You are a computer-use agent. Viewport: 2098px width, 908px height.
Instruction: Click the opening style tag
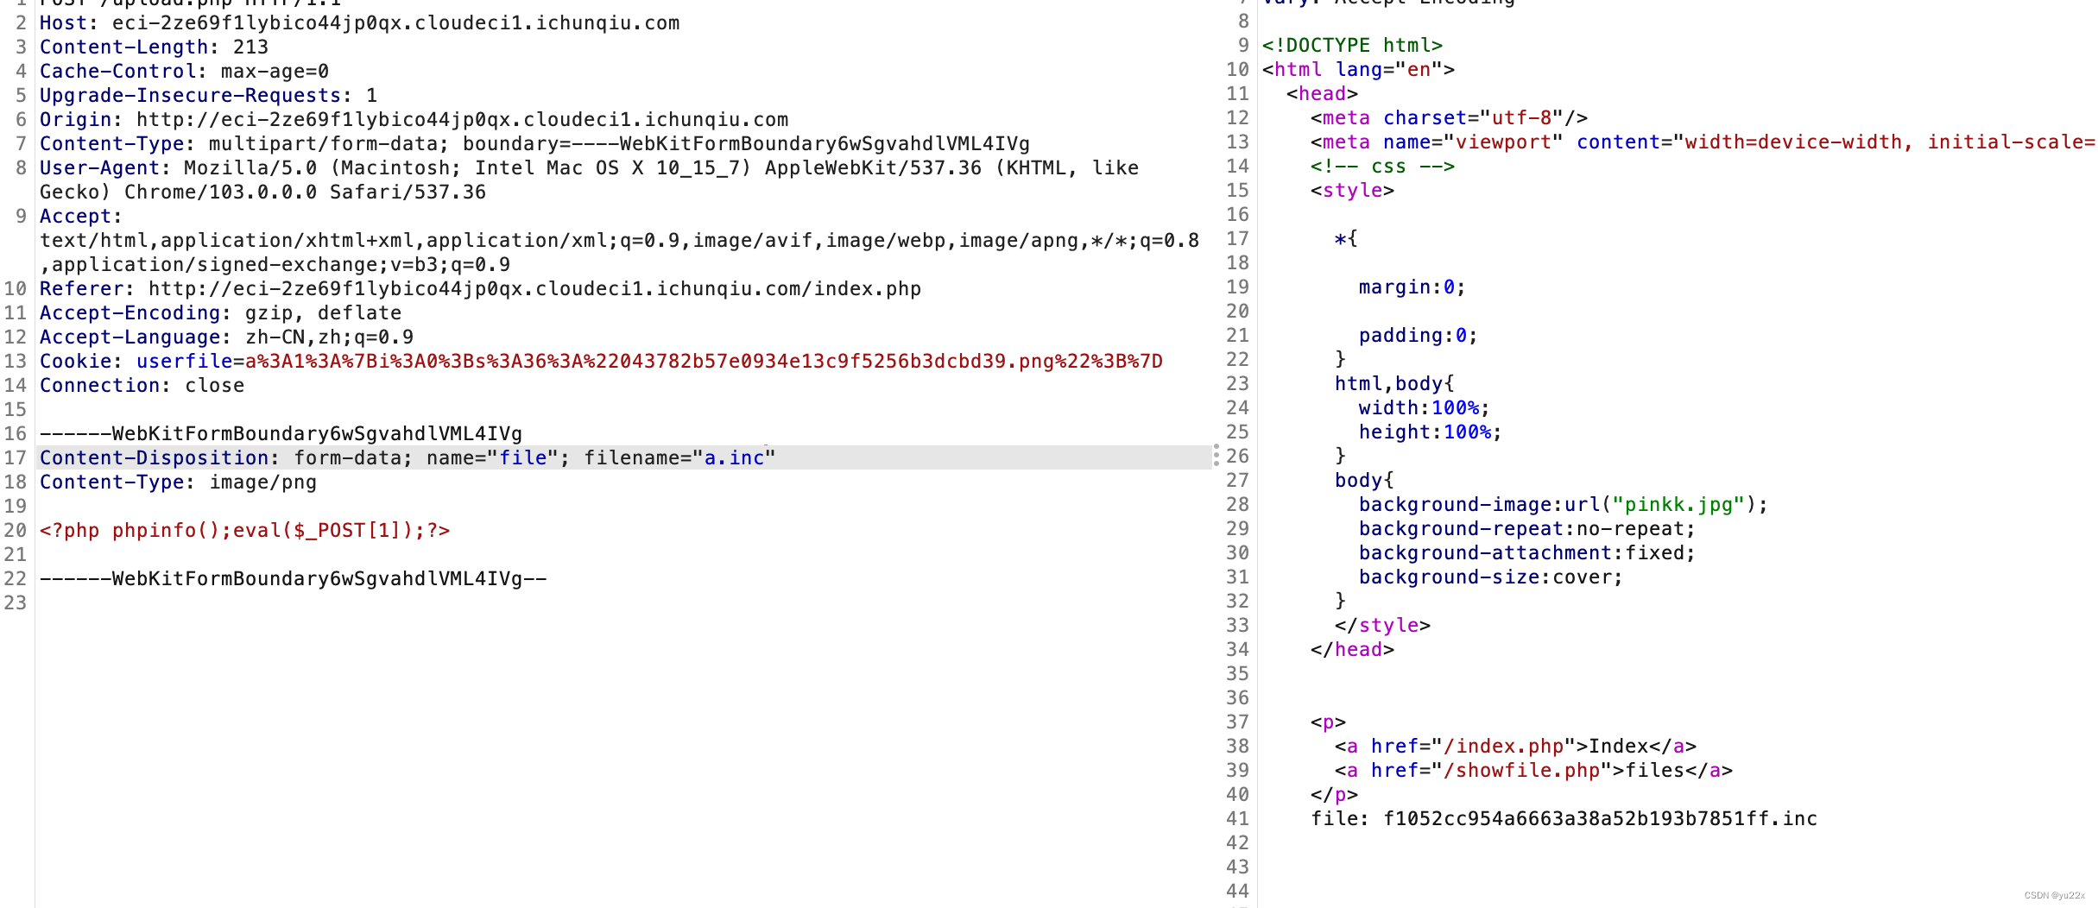(x=1352, y=191)
